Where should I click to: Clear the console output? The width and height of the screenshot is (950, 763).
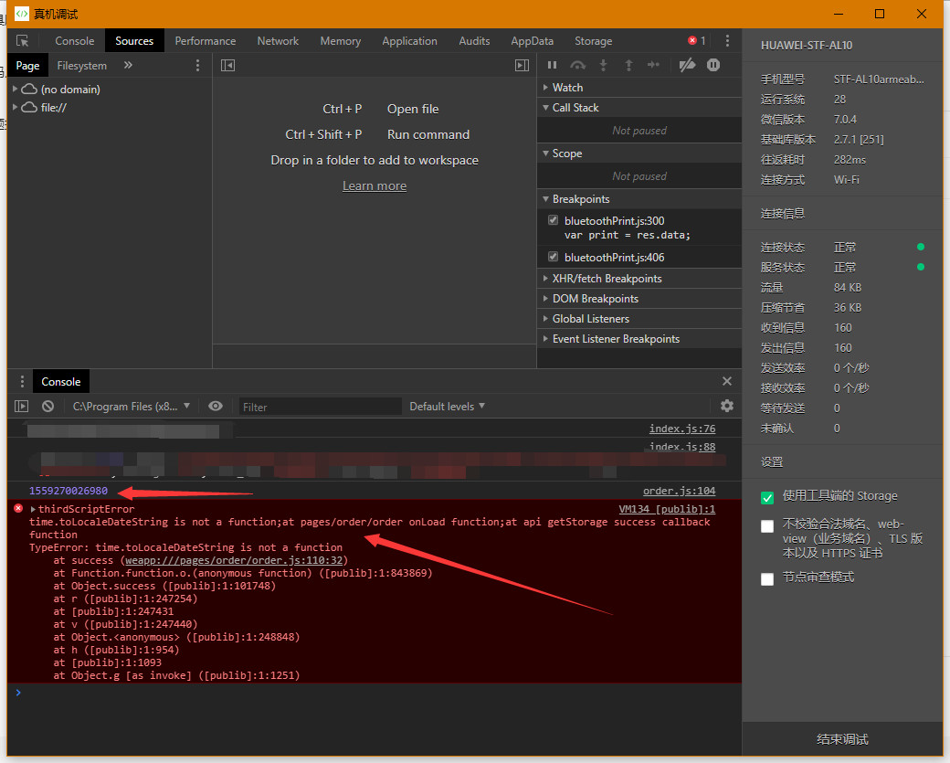tap(47, 407)
